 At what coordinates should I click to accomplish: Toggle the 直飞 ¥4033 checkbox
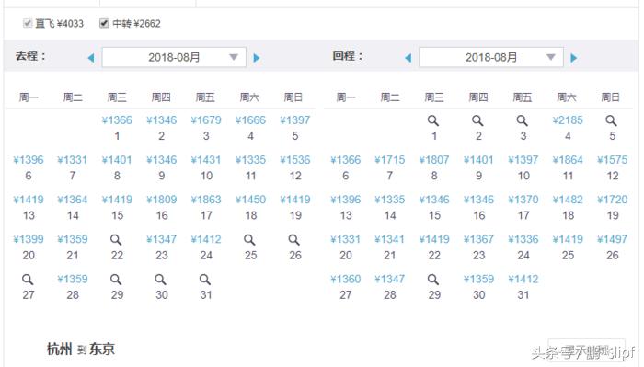(28, 23)
